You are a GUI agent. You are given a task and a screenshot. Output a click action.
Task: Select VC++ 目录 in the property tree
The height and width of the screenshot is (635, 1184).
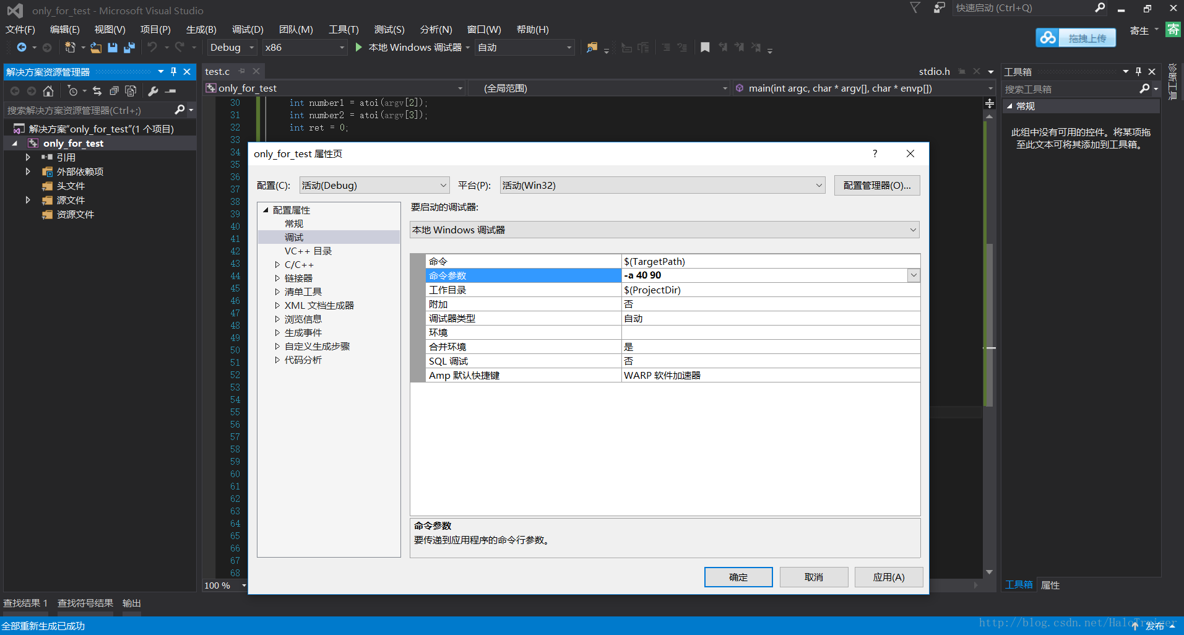pos(308,251)
